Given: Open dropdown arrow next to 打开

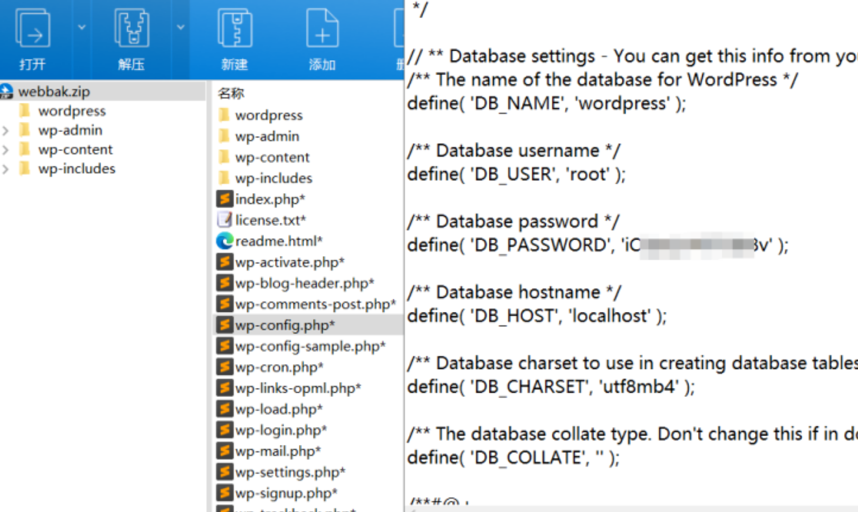Looking at the screenshot, I should 82,27.
